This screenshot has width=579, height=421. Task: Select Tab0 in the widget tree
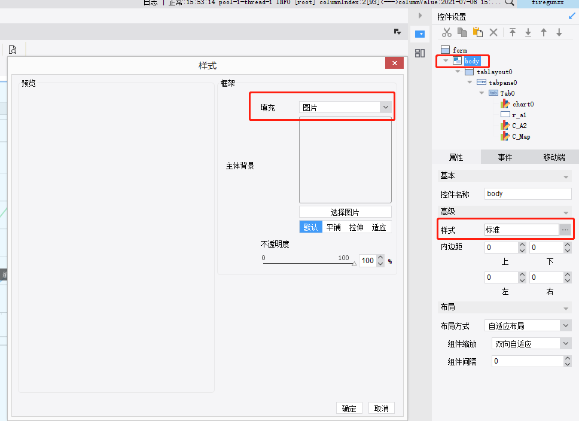(x=507, y=93)
